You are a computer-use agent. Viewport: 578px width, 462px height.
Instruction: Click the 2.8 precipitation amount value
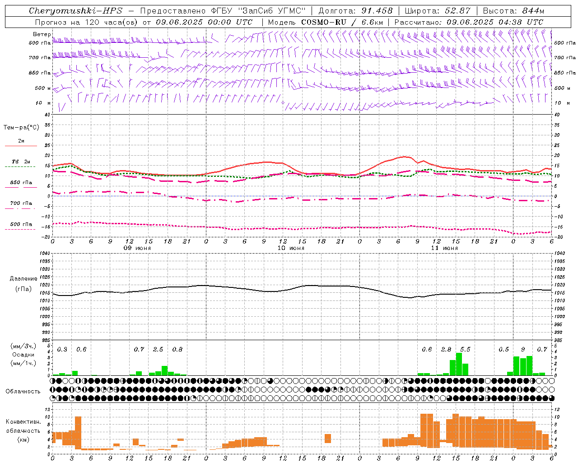coord(446,350)
